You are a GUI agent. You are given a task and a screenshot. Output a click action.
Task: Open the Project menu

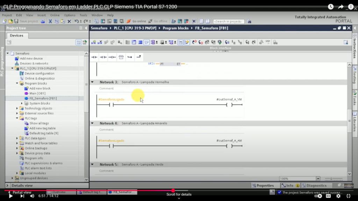pos(7,15)
